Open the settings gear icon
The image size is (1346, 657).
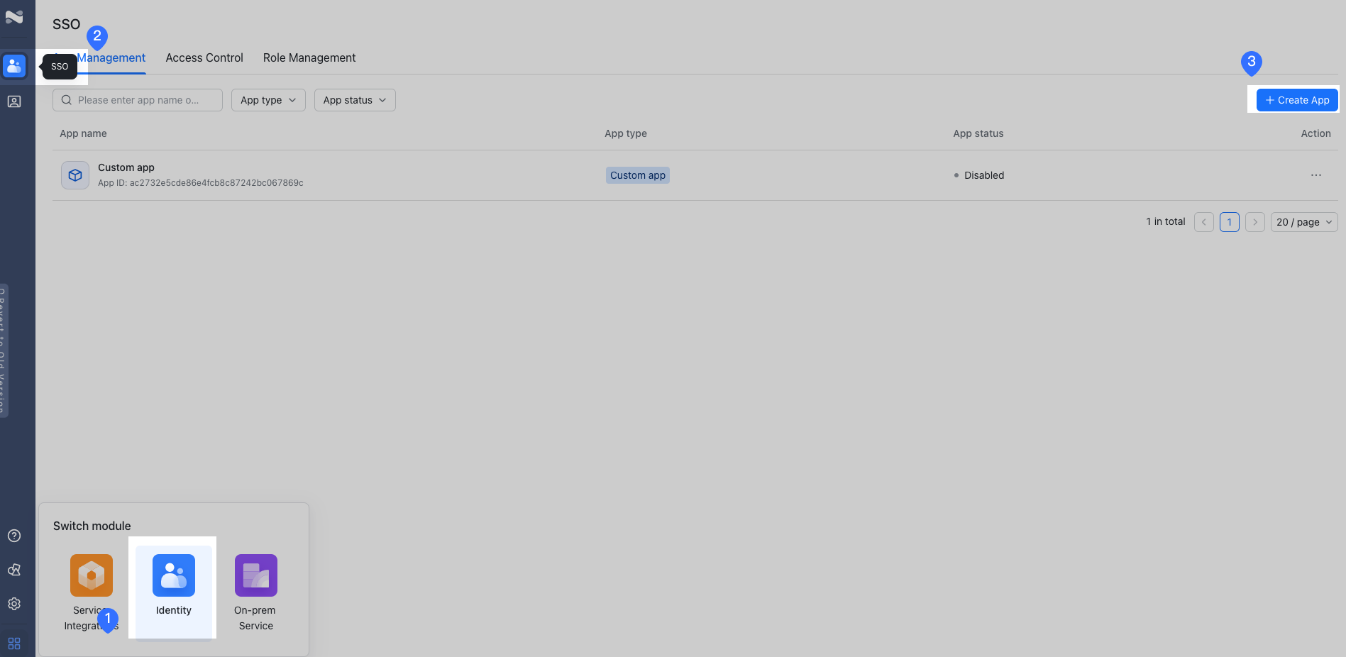[14, 604]
